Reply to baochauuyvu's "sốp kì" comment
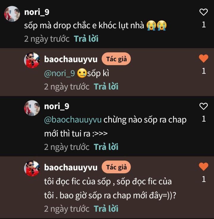Image resolution: width=214 pixels, height=219 pixels. coord(106,86)
